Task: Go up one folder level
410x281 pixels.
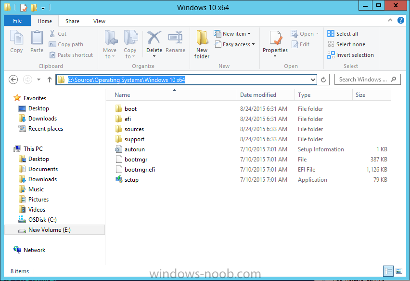Action: [x=50, y=80]
